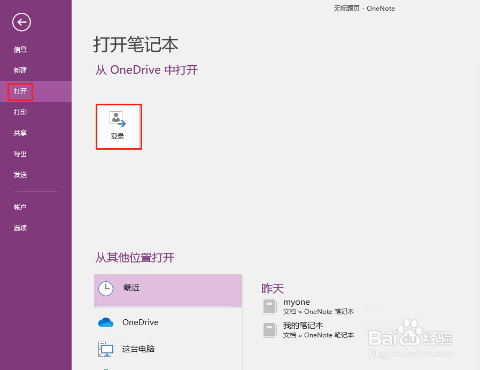Select 新建 in the sidebar
The image size is (480, 370).
[20, 71]
